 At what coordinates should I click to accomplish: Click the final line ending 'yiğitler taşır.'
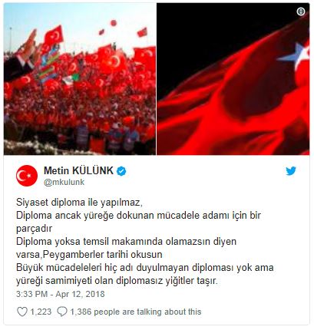coord(117,281)
